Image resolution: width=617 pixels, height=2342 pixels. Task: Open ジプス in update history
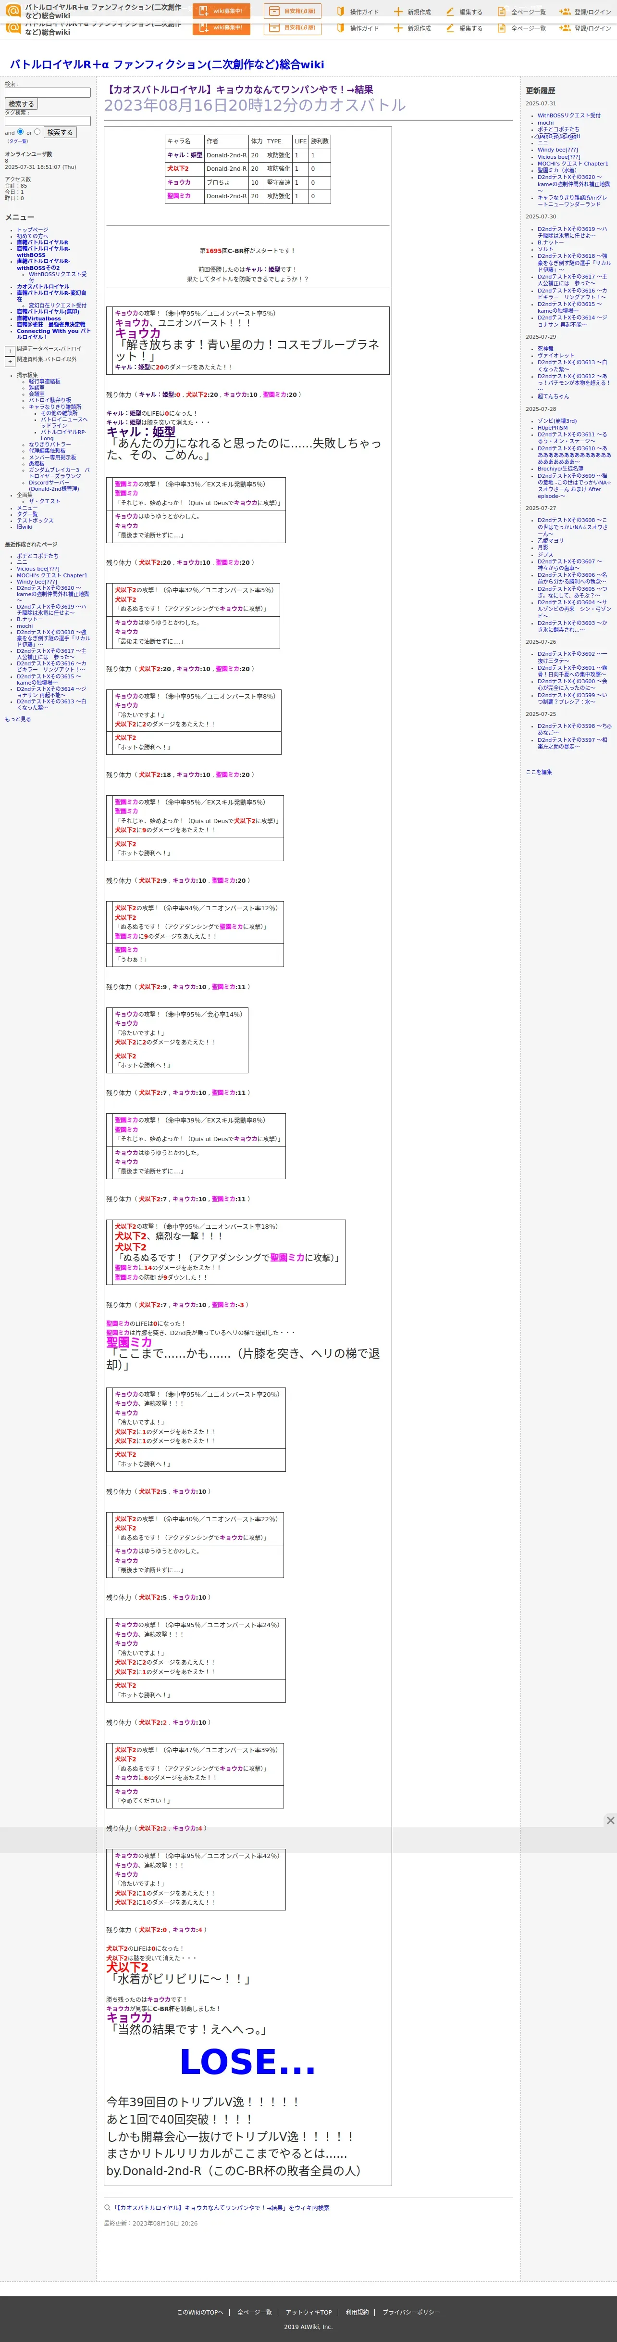pyautogui.click(x=544, y=555)
